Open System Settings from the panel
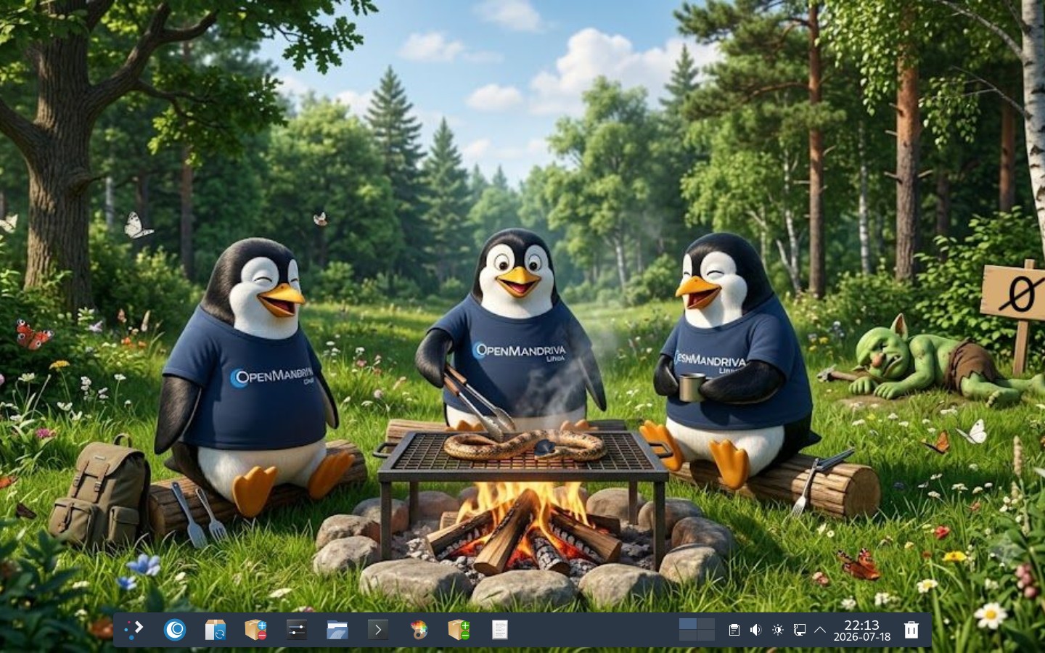This screenshot has width=1045, height=653. click(296, 630)
